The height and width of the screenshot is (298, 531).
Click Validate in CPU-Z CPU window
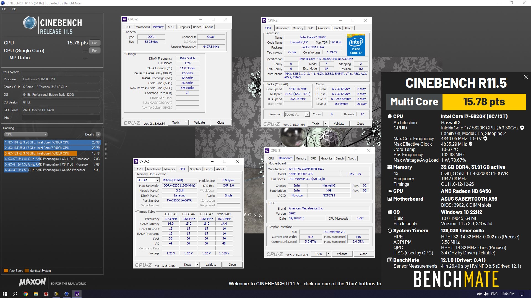[x=339, y=124]
